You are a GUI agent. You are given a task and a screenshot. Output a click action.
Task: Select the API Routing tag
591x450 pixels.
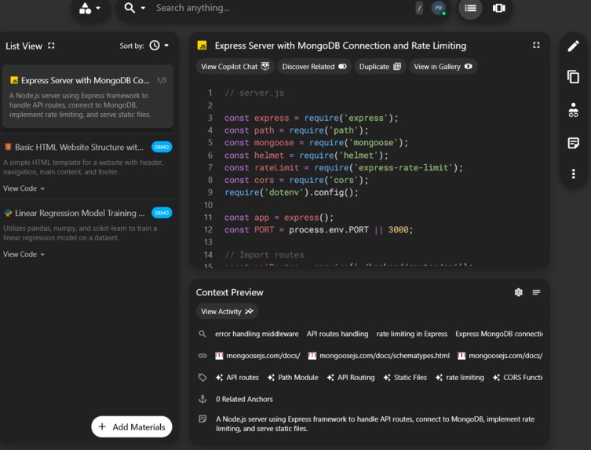(351, 378)
